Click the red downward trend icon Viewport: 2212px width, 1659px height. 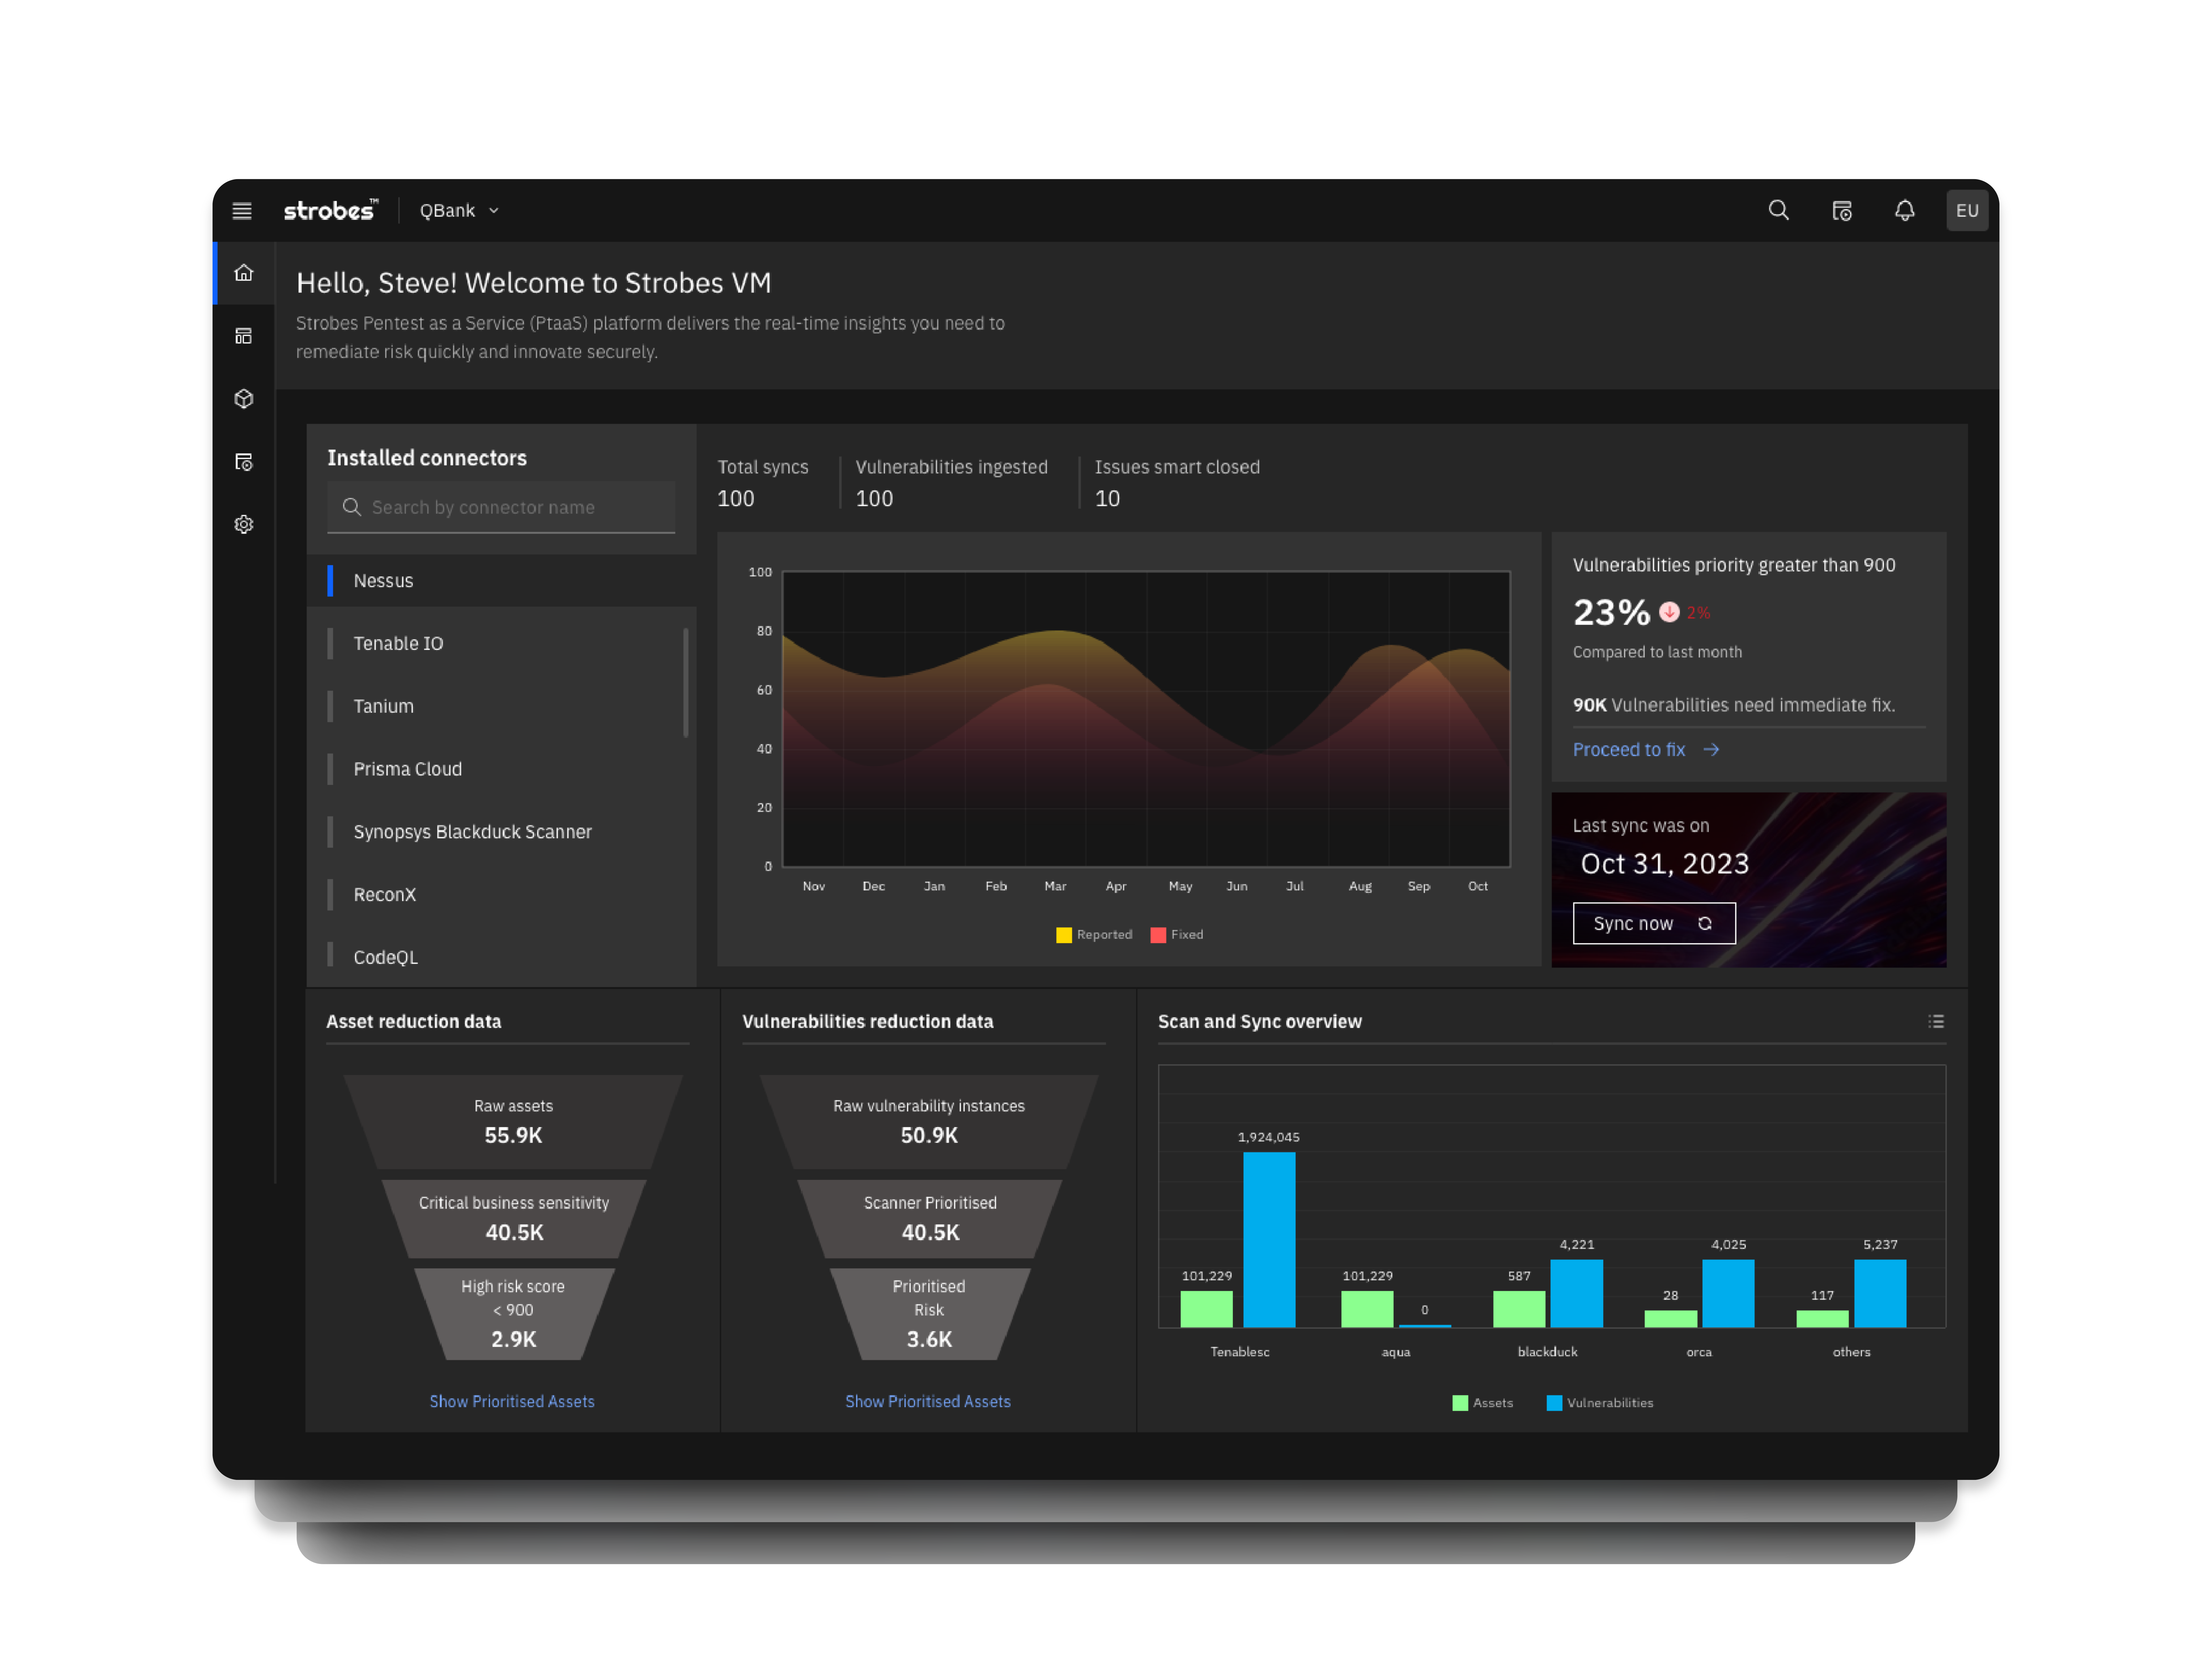coord(1669,612)
